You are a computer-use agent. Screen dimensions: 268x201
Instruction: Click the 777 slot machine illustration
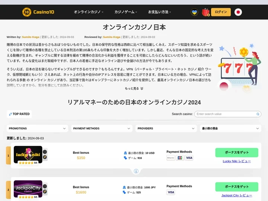pos(239,67)
